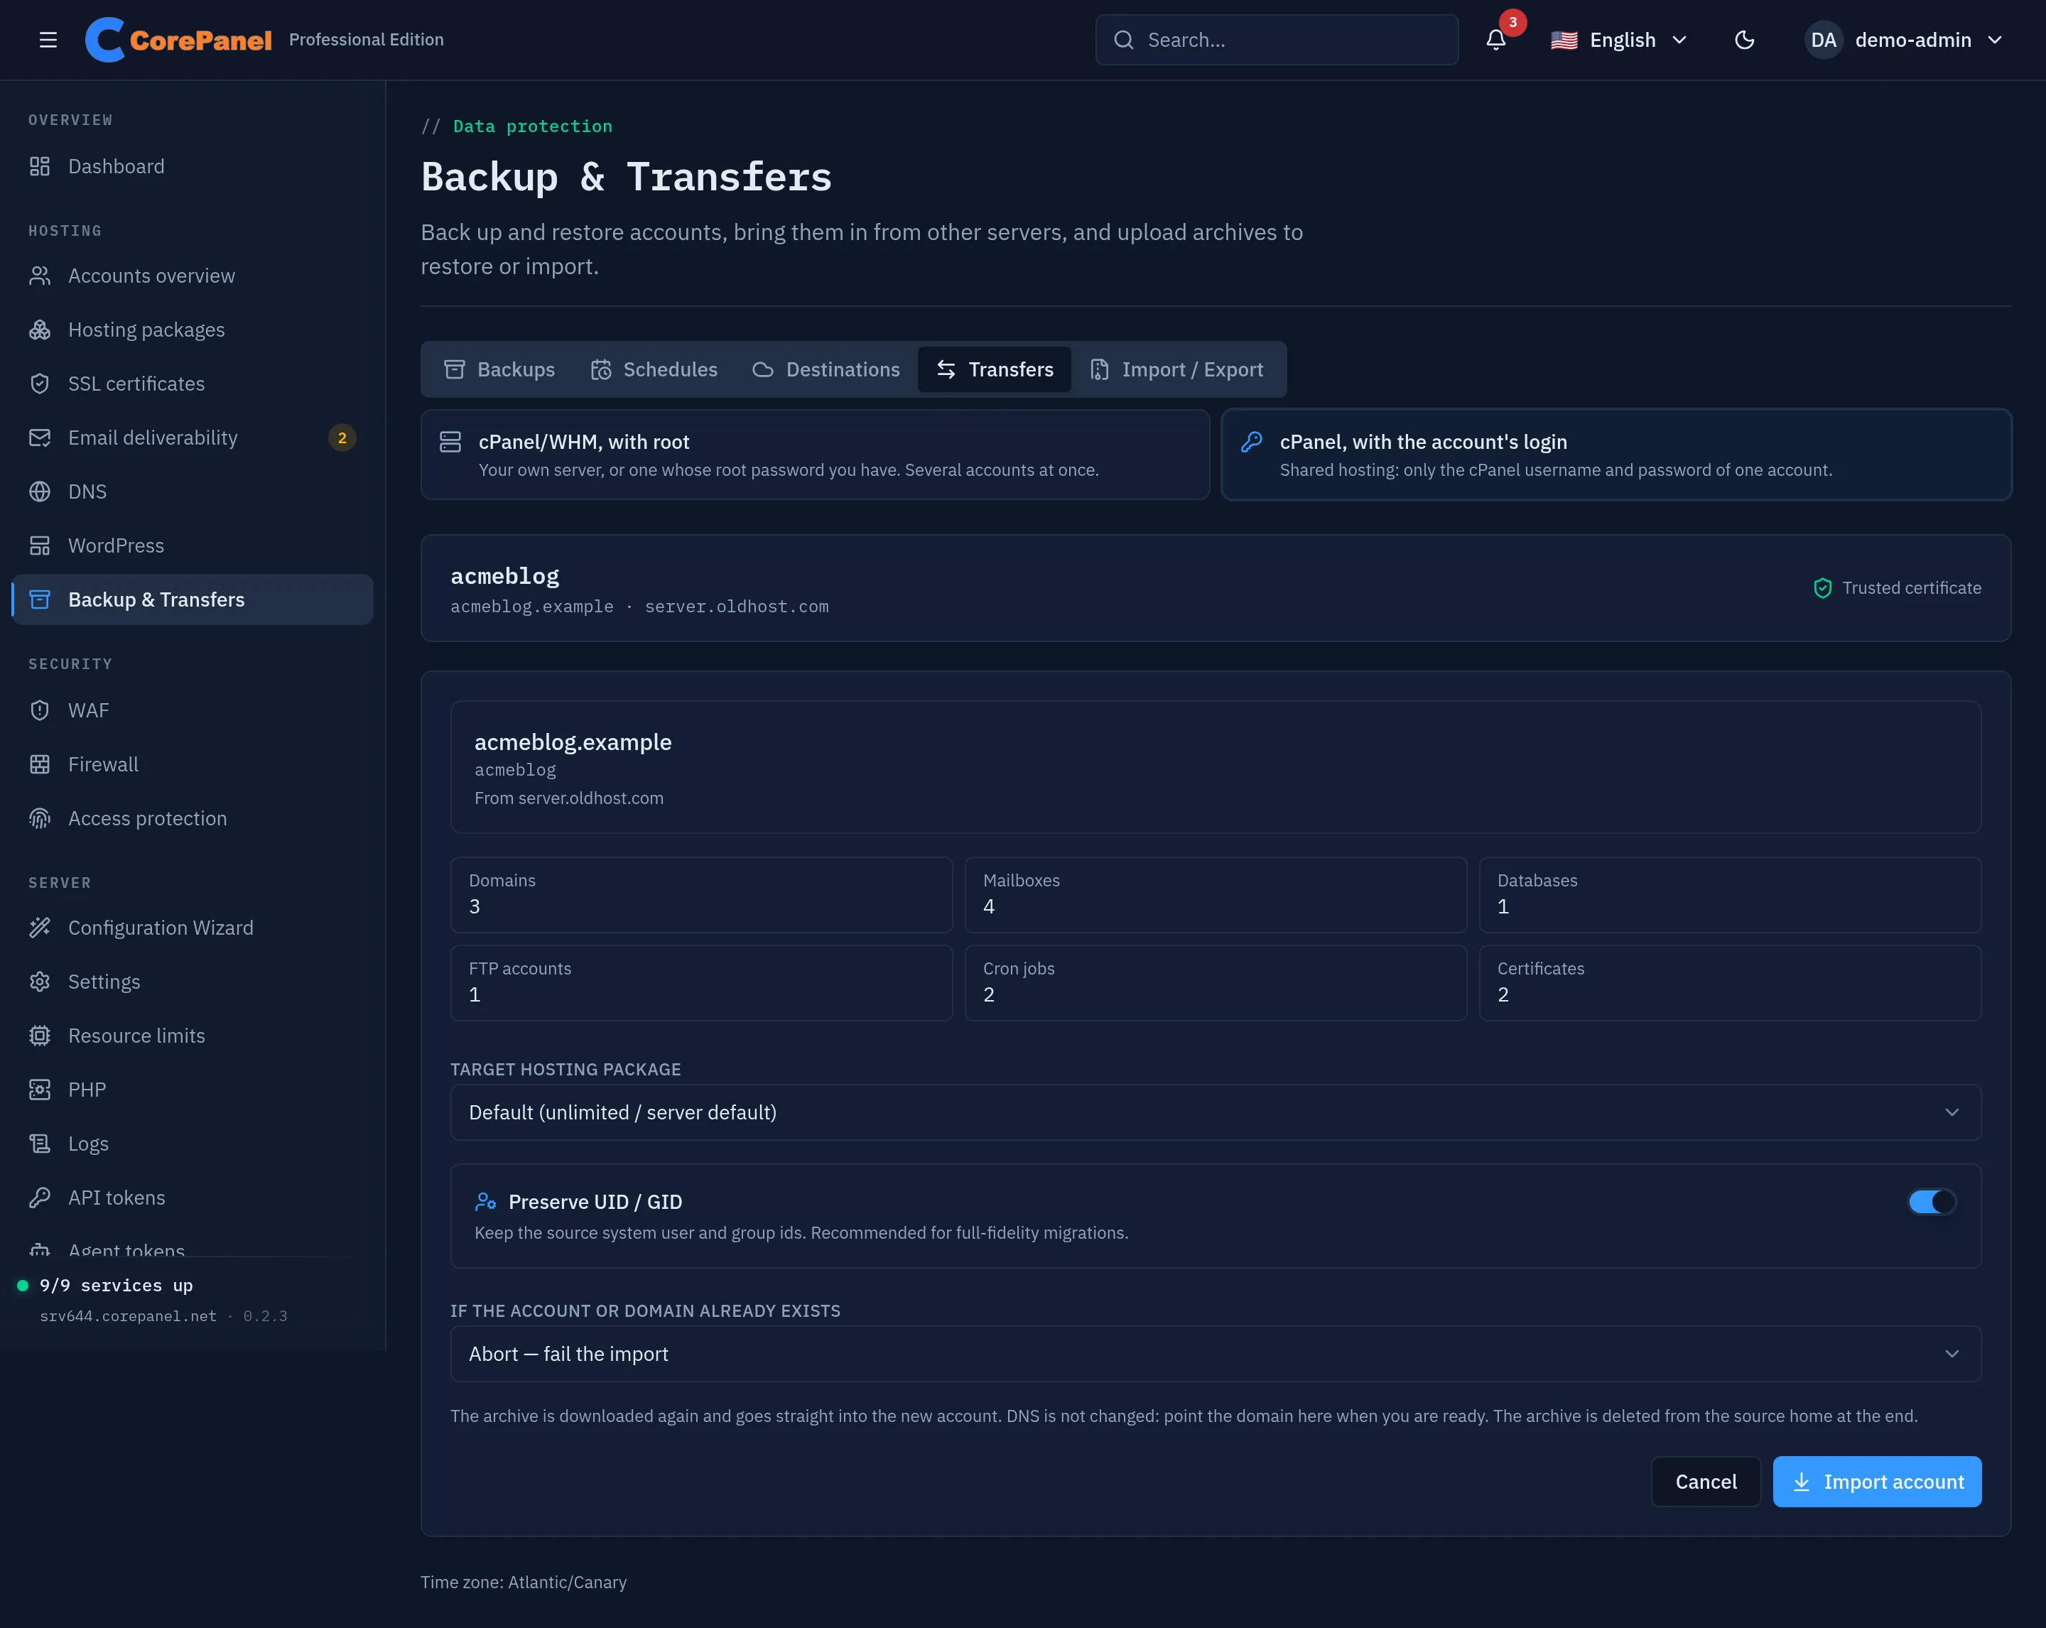
Task: Select cPanel, with the account's login
Action: pyautogui.click(x=1616, y=455)
